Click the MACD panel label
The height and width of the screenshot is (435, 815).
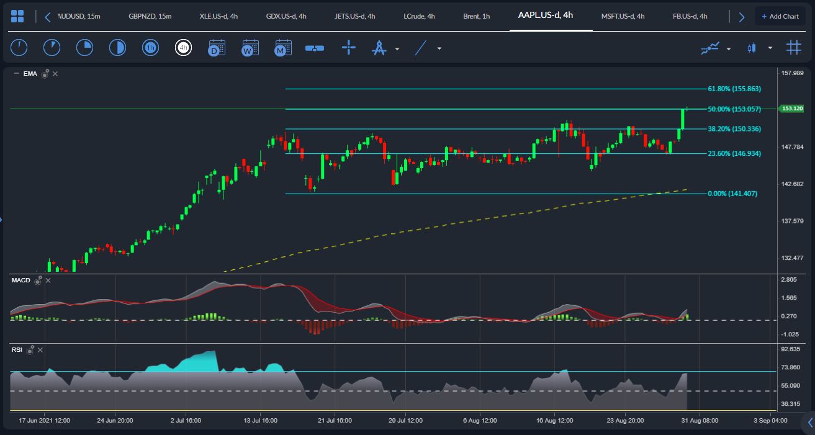(x=21, y=280)
